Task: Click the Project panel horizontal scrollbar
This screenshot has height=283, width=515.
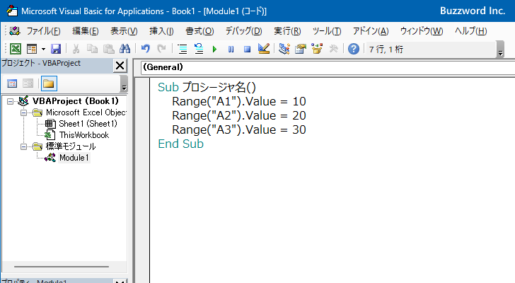Action: (62, 267)
